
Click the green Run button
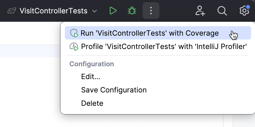[x=113, y=11]
